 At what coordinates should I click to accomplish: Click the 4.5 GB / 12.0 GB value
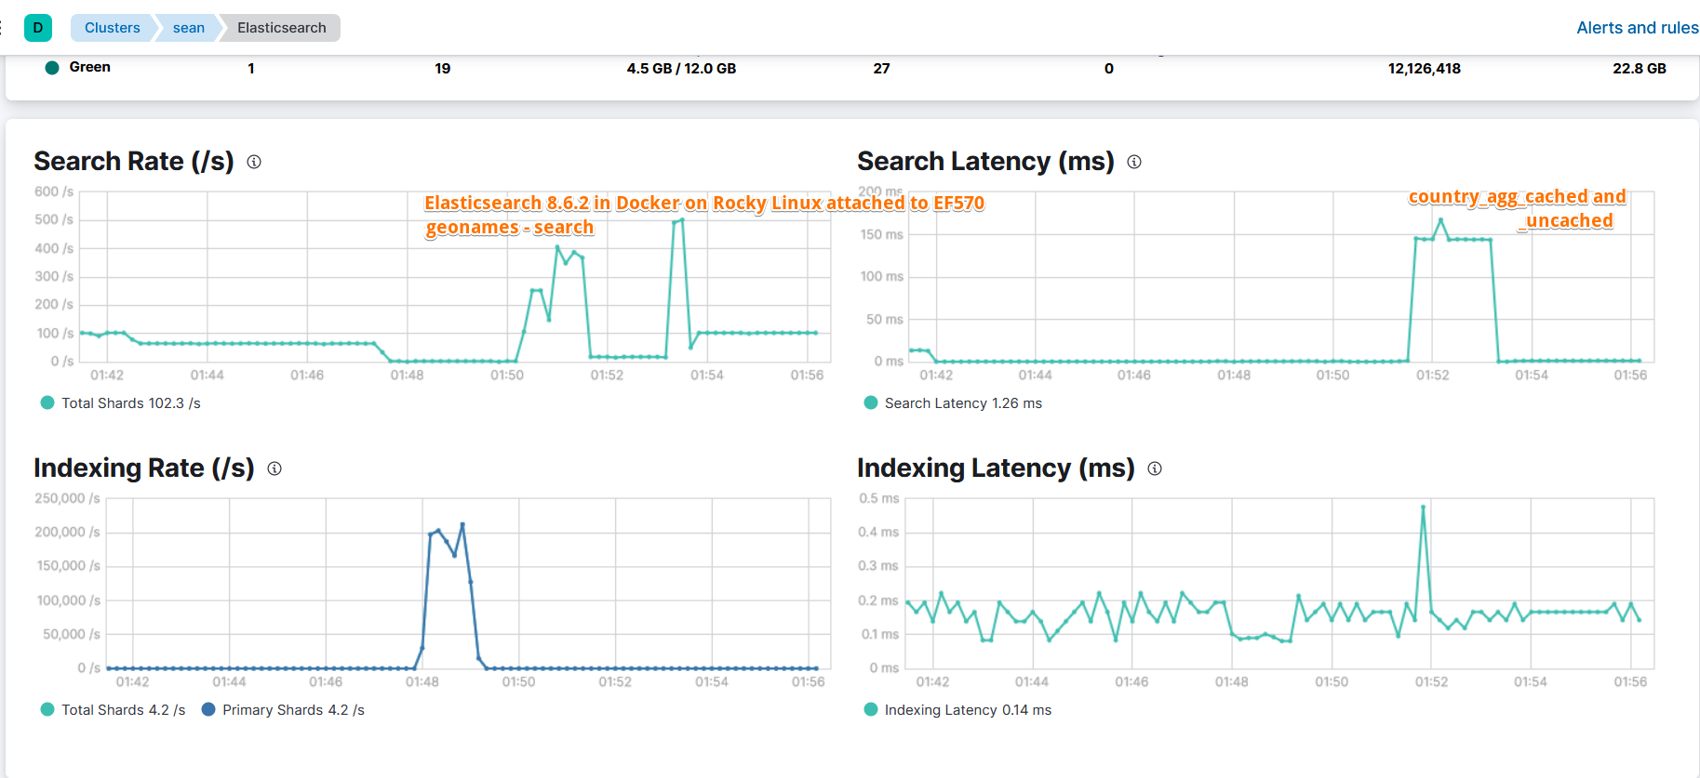tap(681, 69)
